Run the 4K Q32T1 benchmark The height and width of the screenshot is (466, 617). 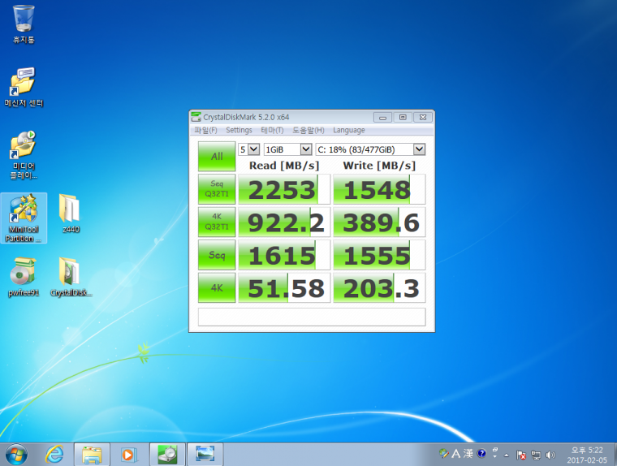point(217,222)
